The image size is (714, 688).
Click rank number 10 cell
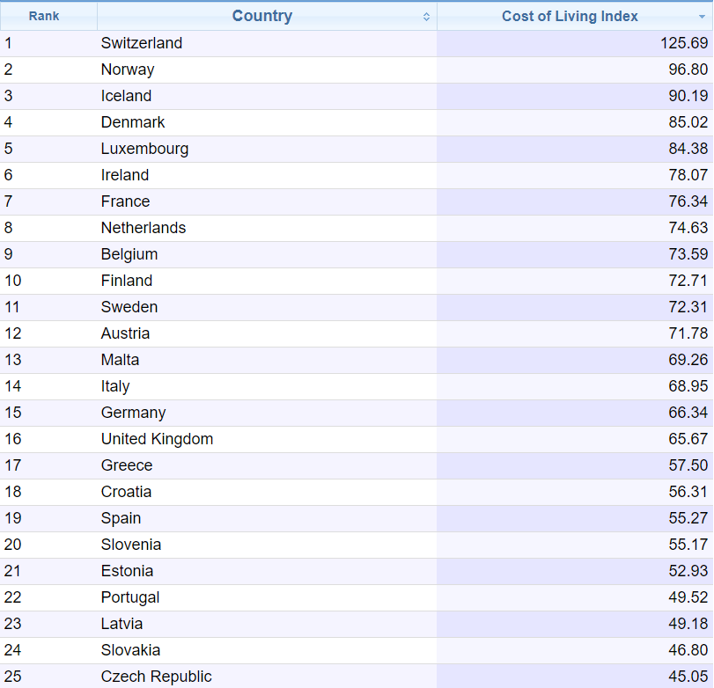coord(13,281)
